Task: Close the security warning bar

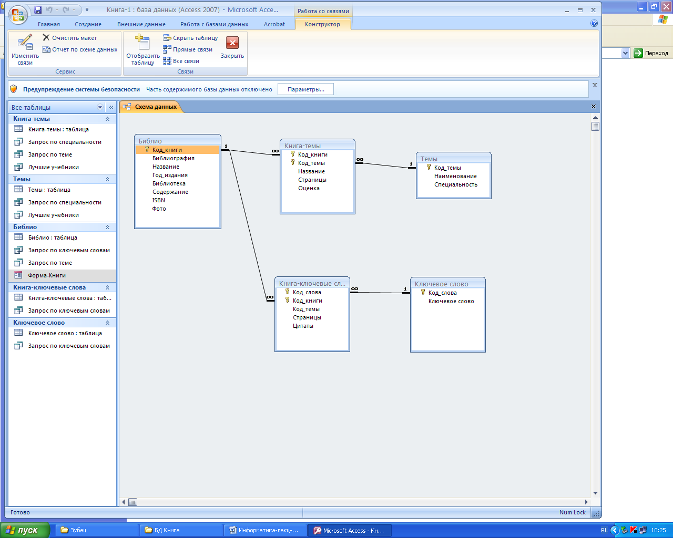Action: [x=595, y=85]
